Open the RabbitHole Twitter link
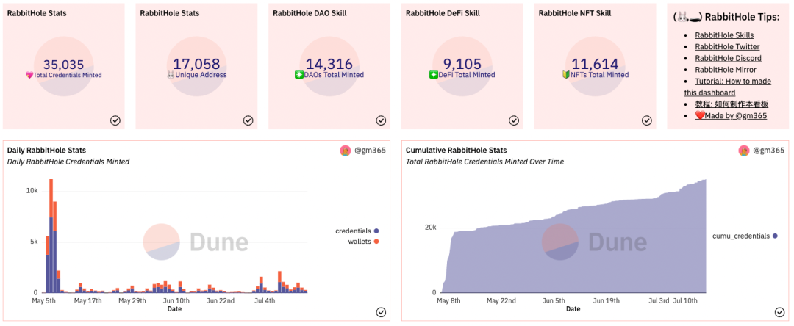794x326 pixels. [727, 46]
